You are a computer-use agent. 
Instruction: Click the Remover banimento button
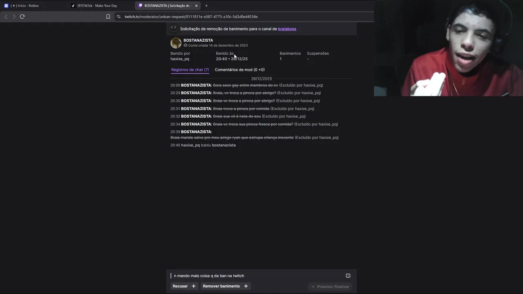221,286
